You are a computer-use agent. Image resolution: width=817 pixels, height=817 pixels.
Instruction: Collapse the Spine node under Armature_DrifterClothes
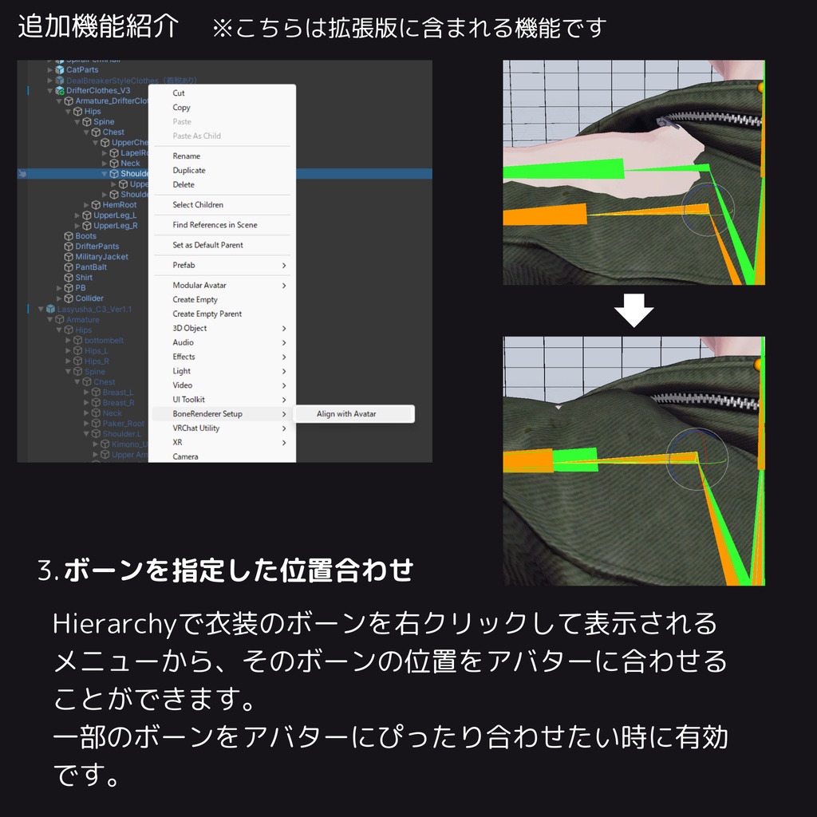(77, 121)
